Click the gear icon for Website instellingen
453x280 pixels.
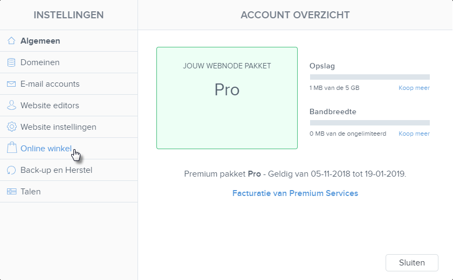click(11, 127)
